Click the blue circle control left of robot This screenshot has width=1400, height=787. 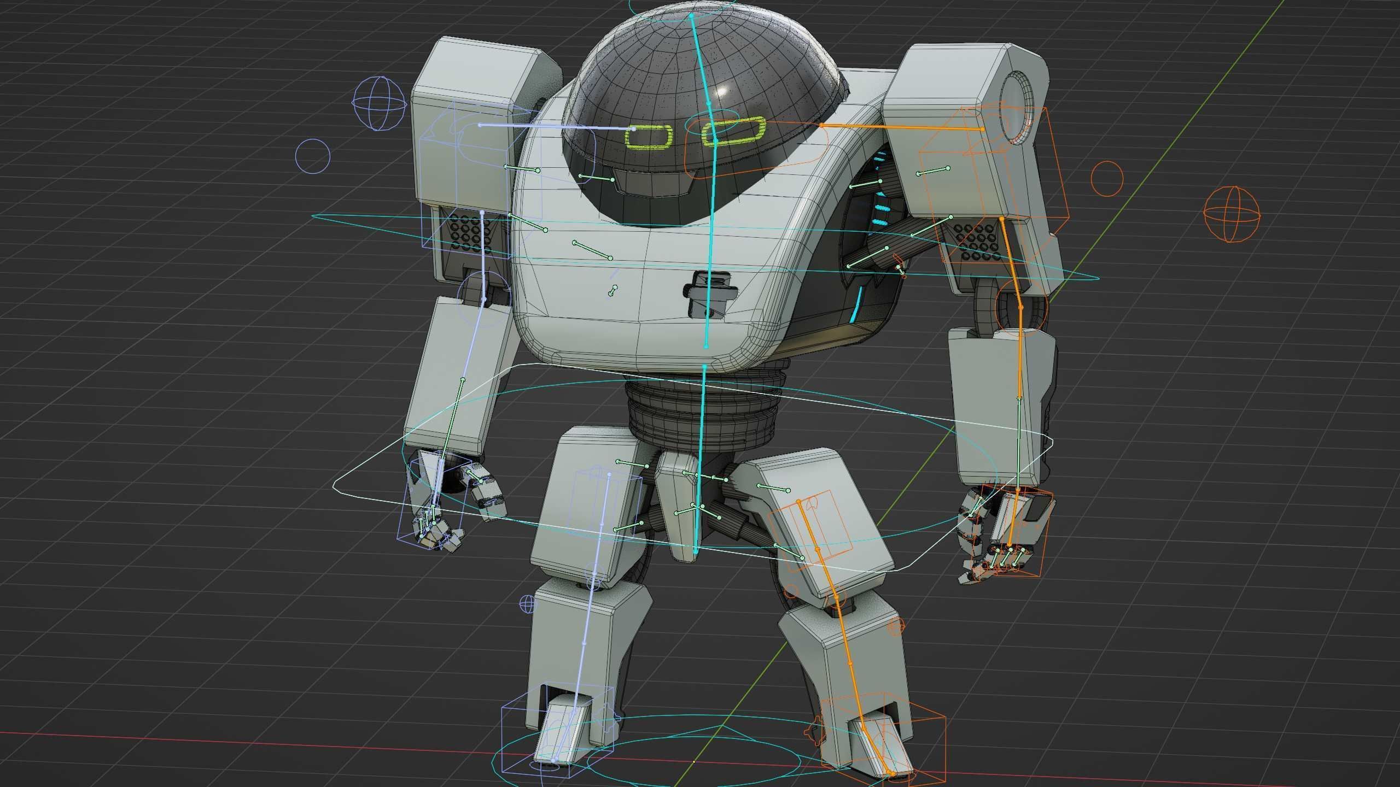click(x=313, y=156)
